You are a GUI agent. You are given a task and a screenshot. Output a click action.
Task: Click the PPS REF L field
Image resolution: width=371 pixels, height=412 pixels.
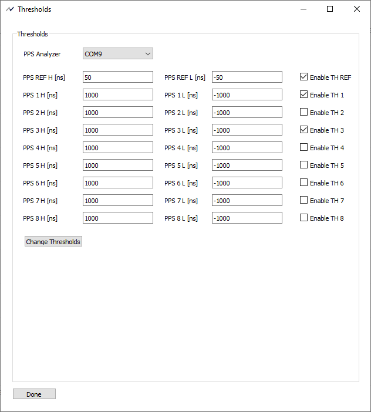coord(247,77)
